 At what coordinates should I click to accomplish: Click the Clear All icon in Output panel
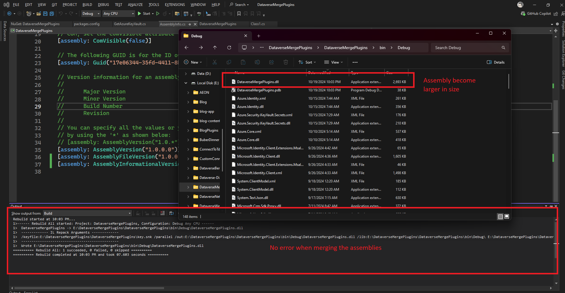[x=163, y=213]
